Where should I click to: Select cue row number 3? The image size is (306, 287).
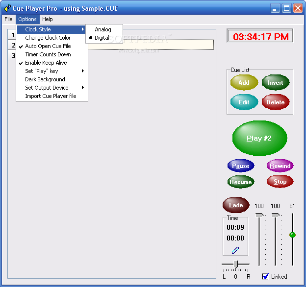pos(13,55)
